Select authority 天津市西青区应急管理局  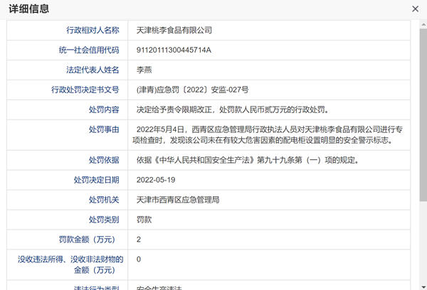[x=178, y=200]
